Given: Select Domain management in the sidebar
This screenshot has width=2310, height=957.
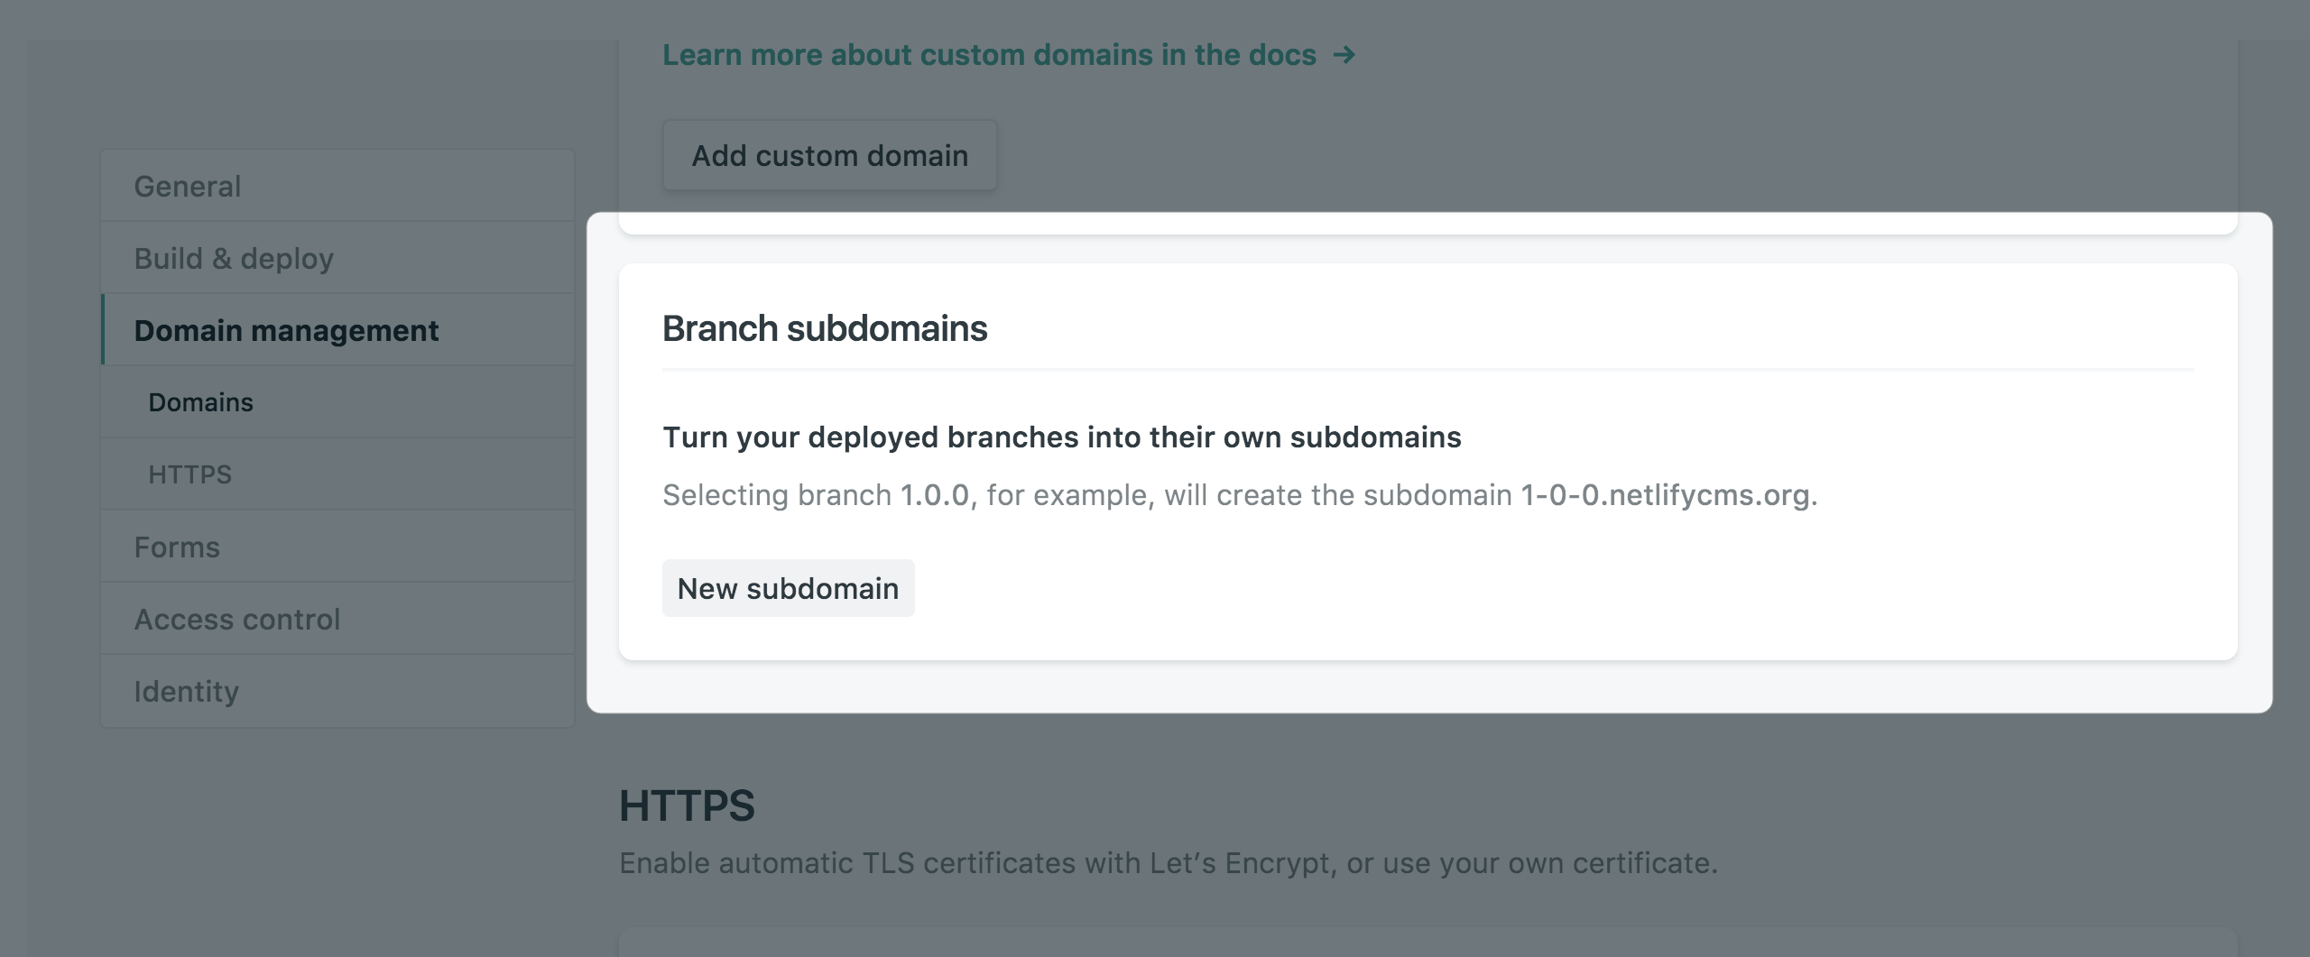Looking at the screenshot, I should point(286,330).
